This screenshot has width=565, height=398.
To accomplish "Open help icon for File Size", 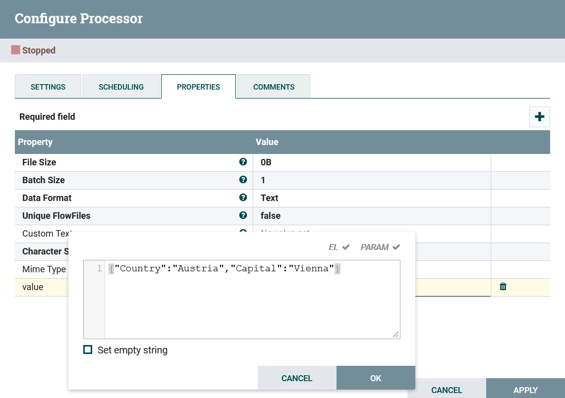I will pyautogui.click(x=243, y=162).
